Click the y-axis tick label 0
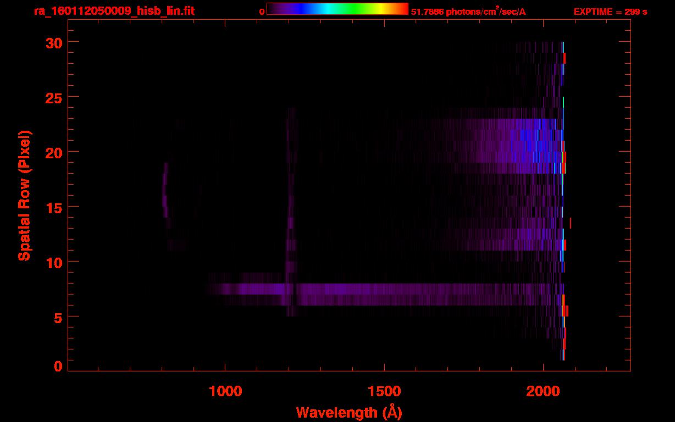 click(58, 366)
